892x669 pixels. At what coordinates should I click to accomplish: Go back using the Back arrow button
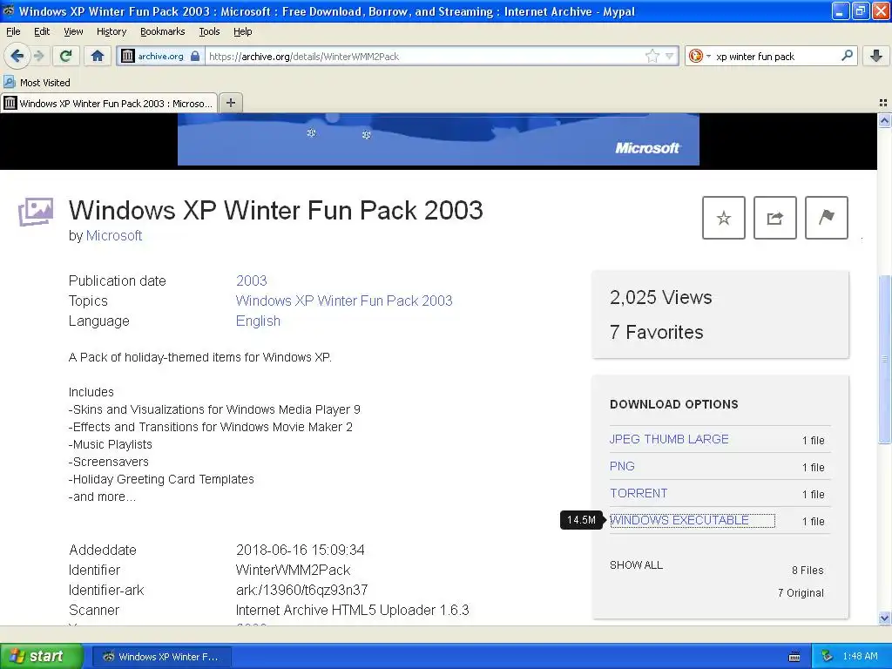click(x=17, y=56)
